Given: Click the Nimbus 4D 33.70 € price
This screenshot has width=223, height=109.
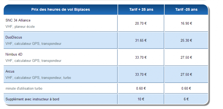Looking at the screenshot, I should 141,58.
